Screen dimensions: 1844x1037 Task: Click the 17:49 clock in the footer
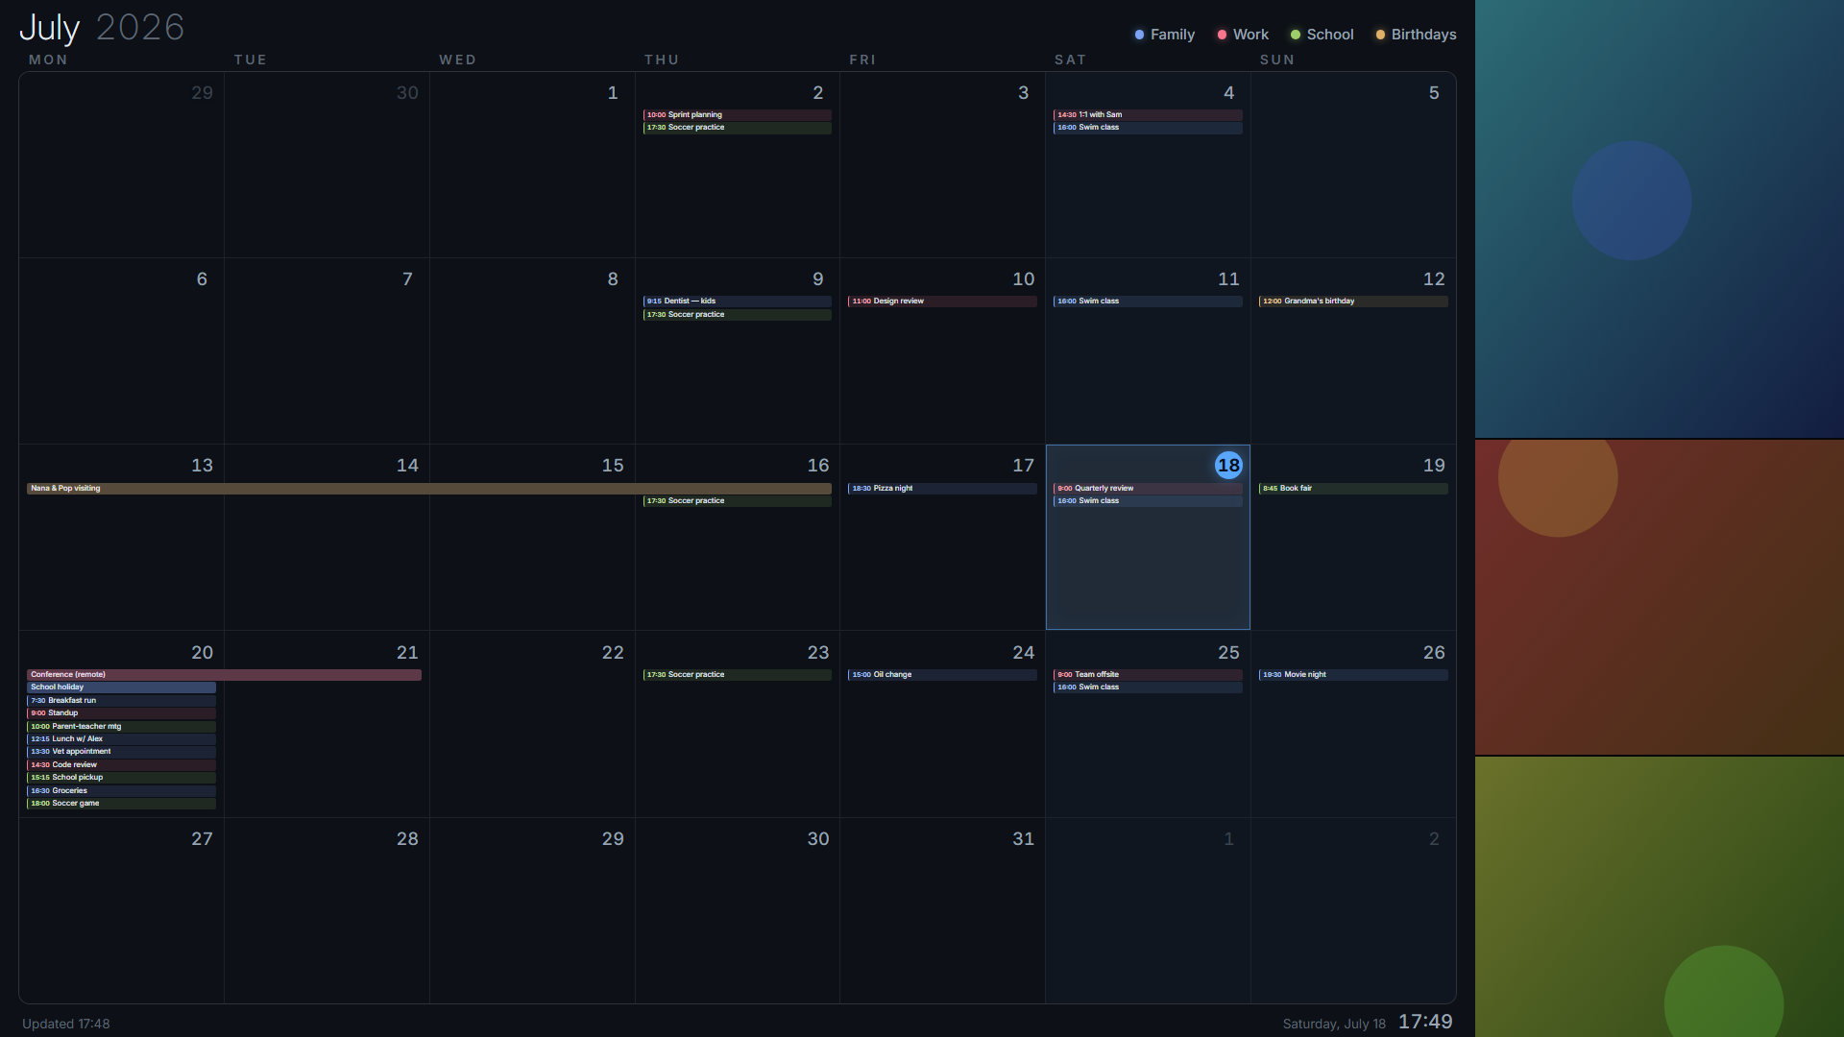click(1425, 1022)
